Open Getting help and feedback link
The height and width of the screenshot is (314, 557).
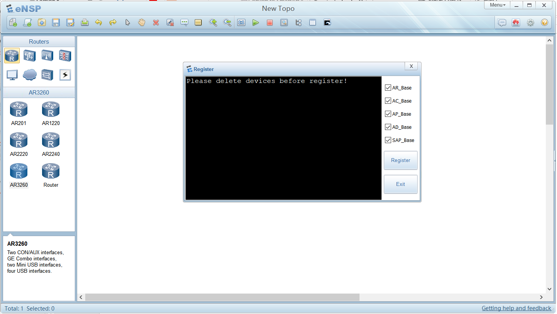pos(516,308)
